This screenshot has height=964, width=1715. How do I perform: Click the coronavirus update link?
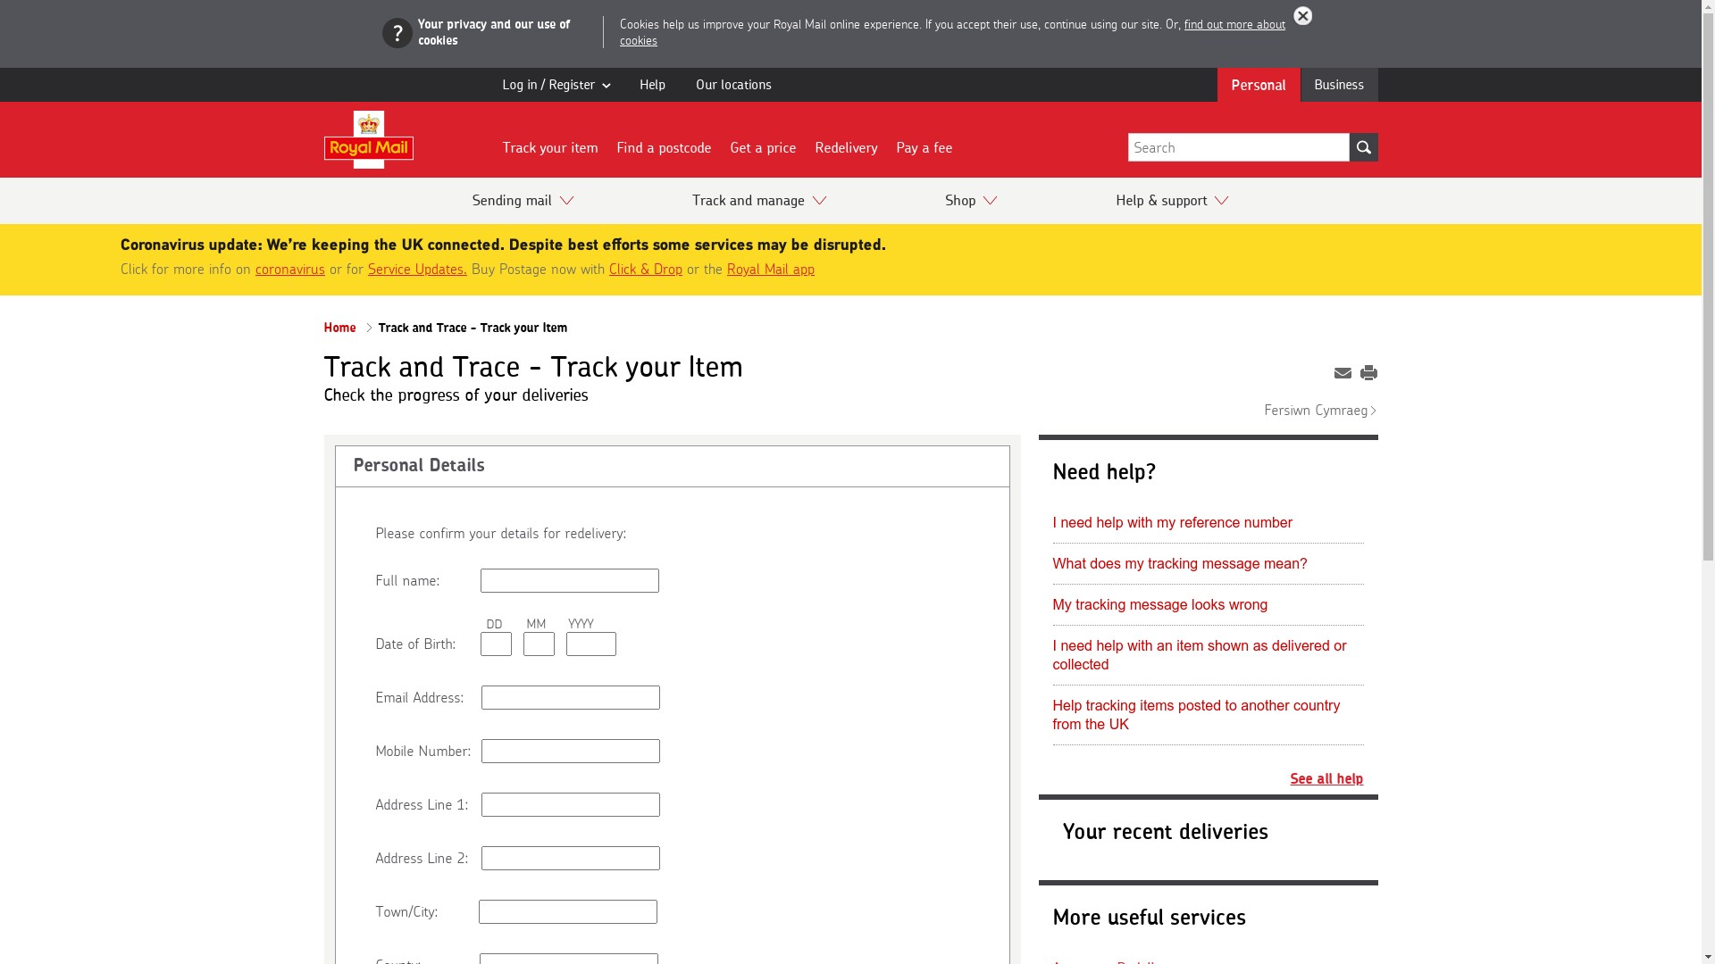tap(289, 270)
